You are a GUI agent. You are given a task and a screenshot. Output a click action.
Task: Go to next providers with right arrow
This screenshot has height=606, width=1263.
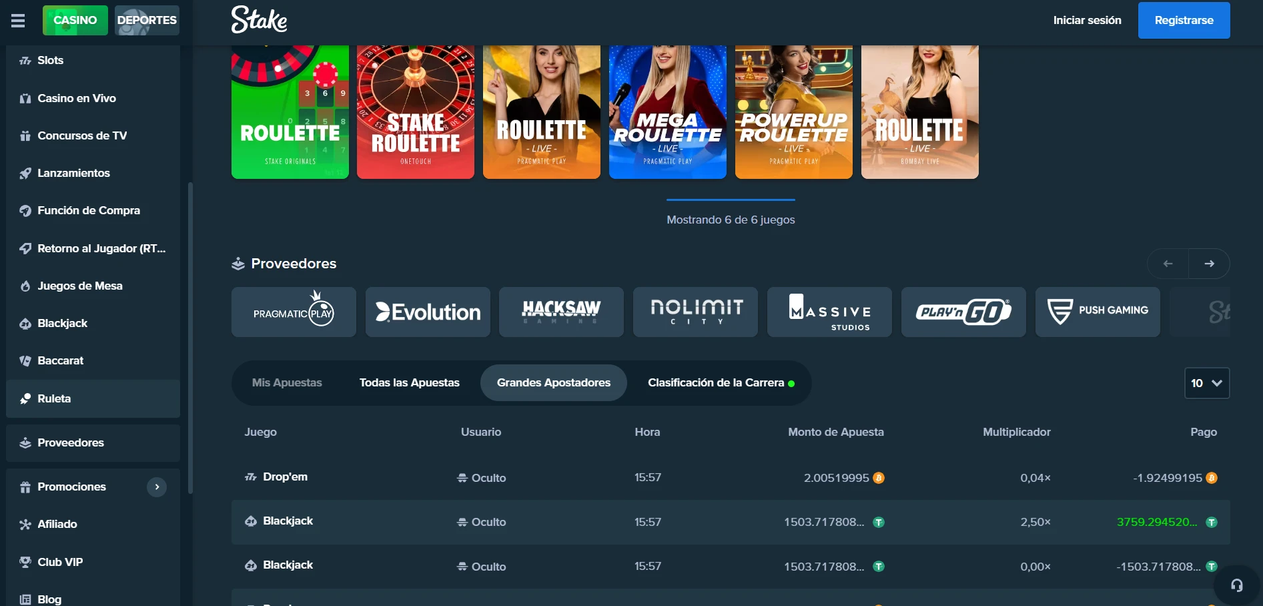[1209, 264]
